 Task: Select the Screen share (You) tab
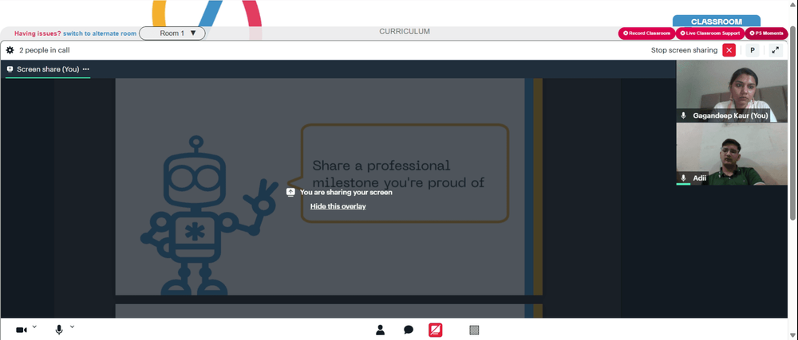coord(48,69)
